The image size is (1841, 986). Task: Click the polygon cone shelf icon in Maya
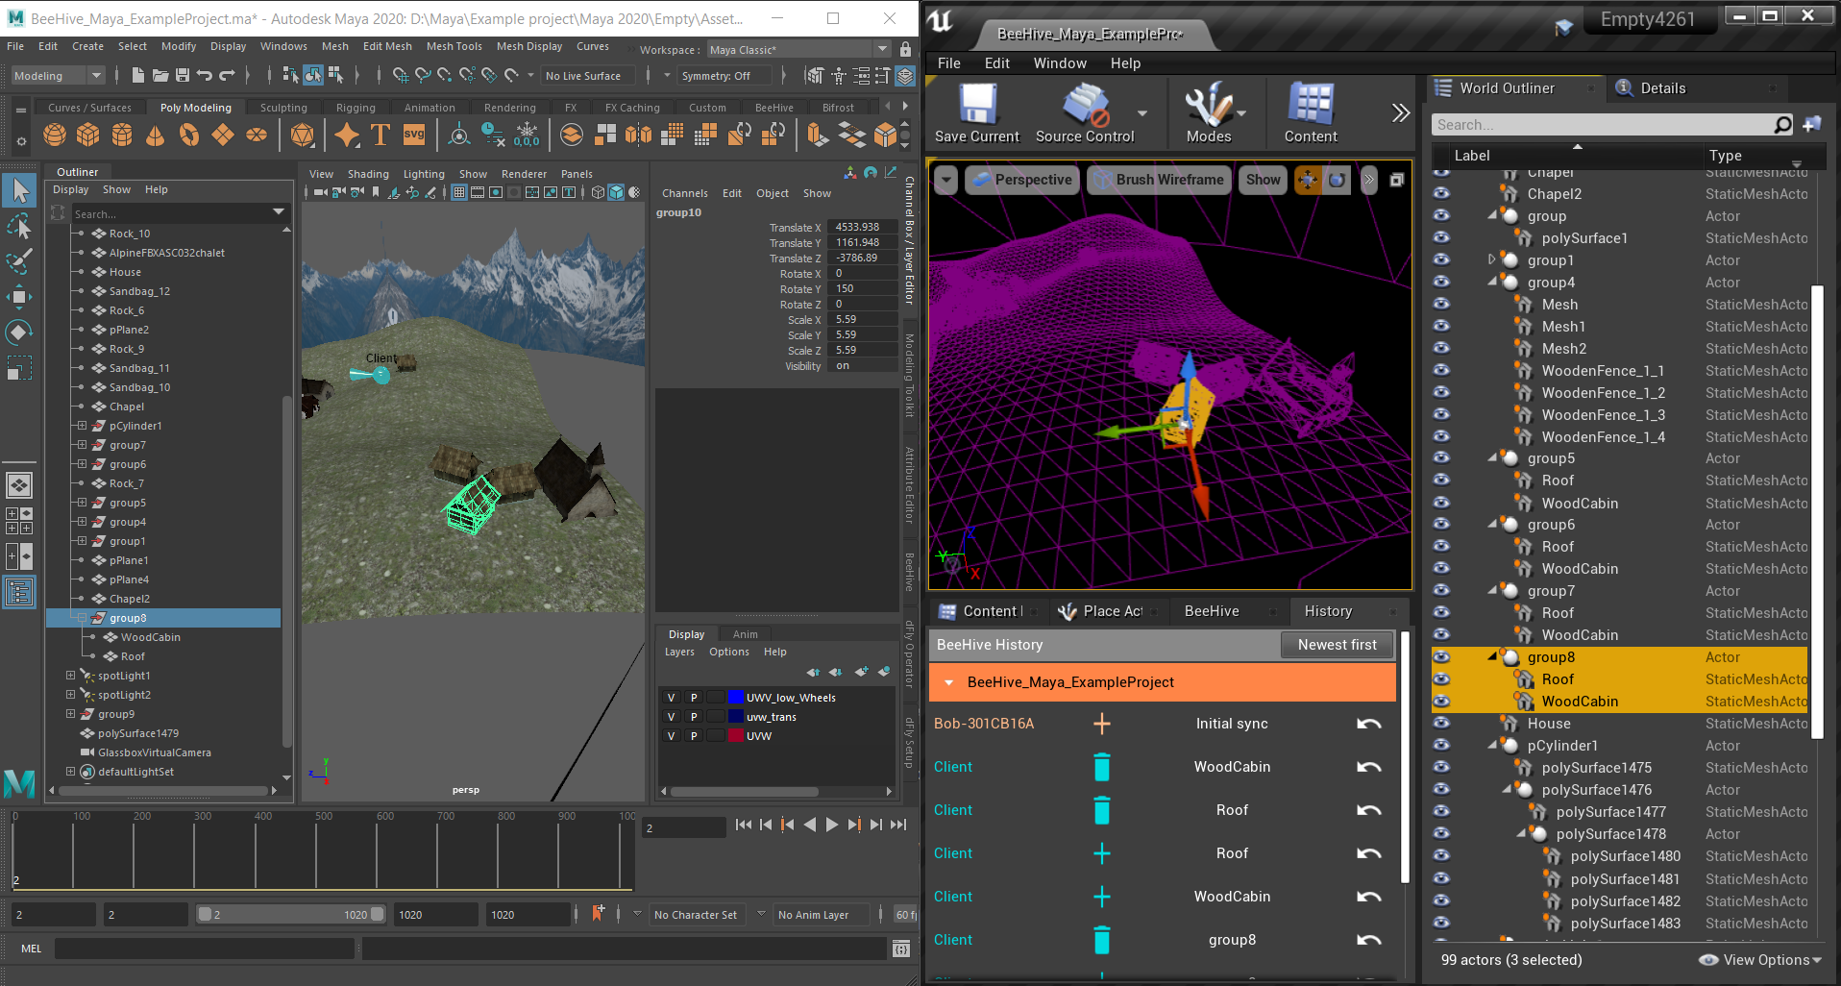click(155, 135)
